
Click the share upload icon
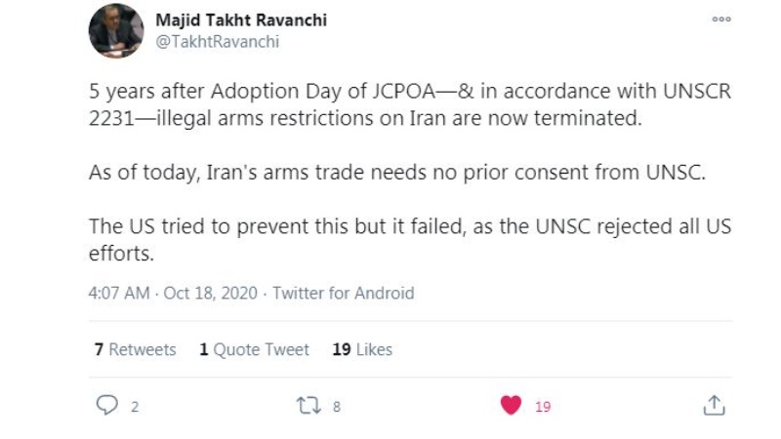point(714,405)
